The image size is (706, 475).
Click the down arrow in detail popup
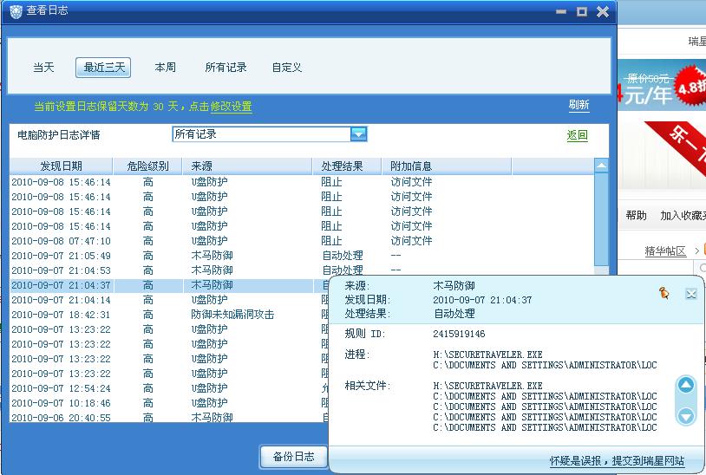coord(686,416)
